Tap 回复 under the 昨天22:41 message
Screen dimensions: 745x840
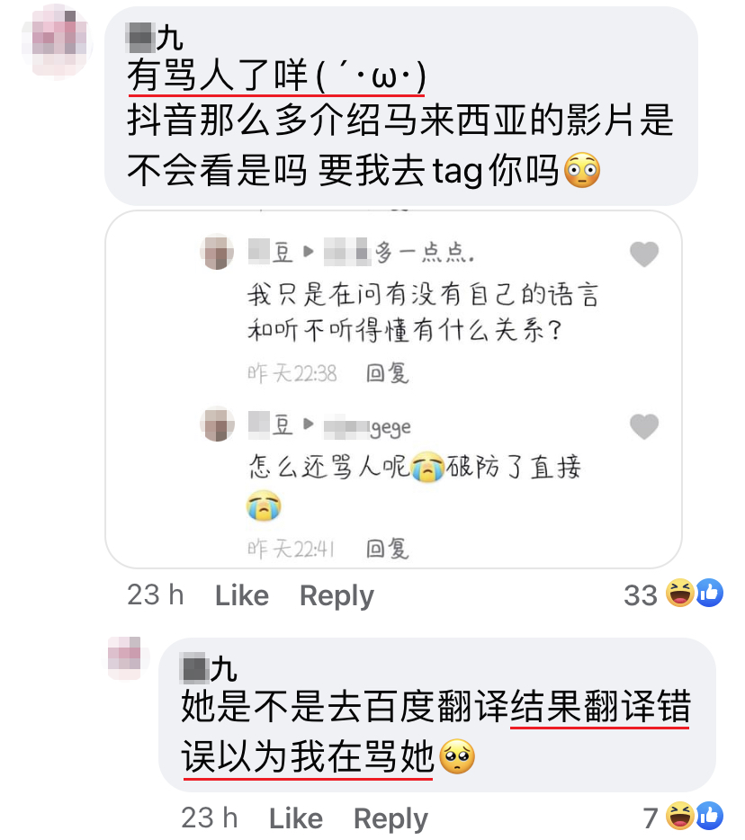tap(387, 548)
